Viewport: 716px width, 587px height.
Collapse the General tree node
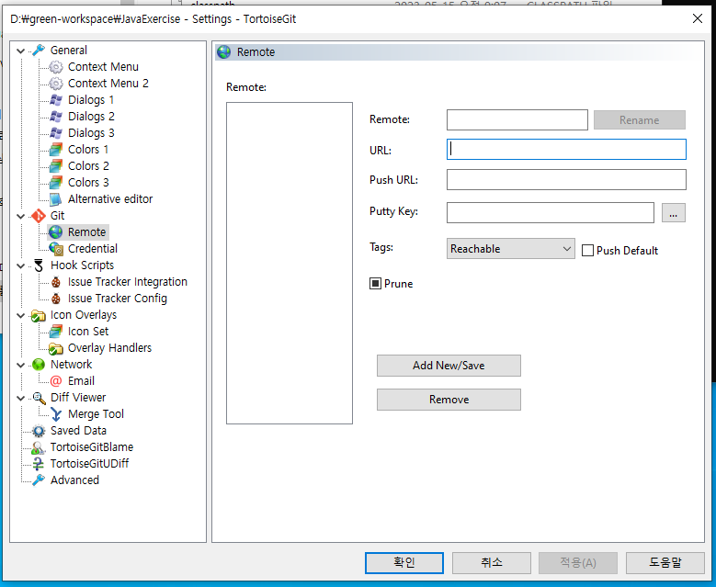(x=20, y=51)
